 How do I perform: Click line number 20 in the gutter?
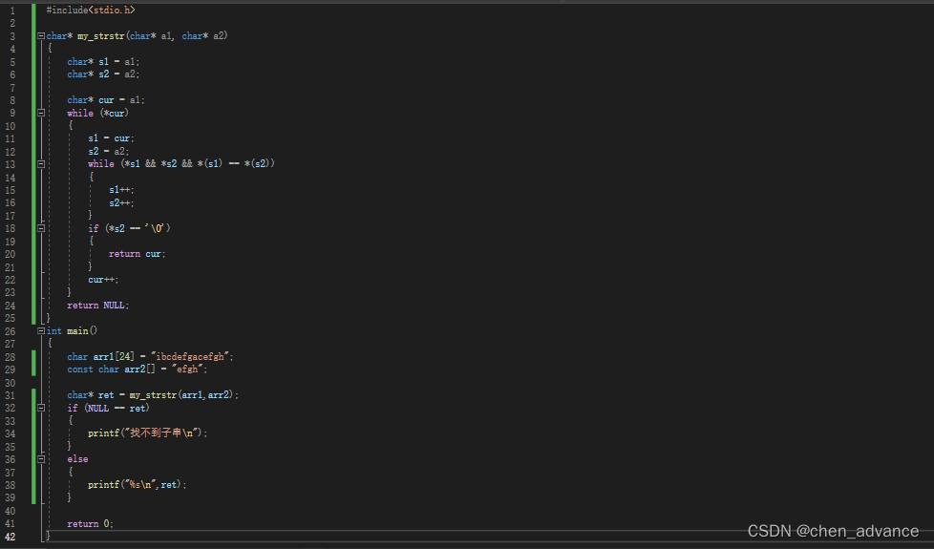[11, 254]
